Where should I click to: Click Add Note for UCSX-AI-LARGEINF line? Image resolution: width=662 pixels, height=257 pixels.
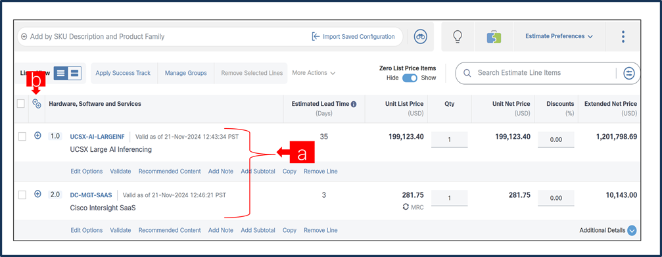(221, 172)
